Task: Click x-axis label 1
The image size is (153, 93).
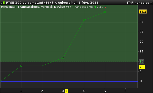Action: click(21, 91)
